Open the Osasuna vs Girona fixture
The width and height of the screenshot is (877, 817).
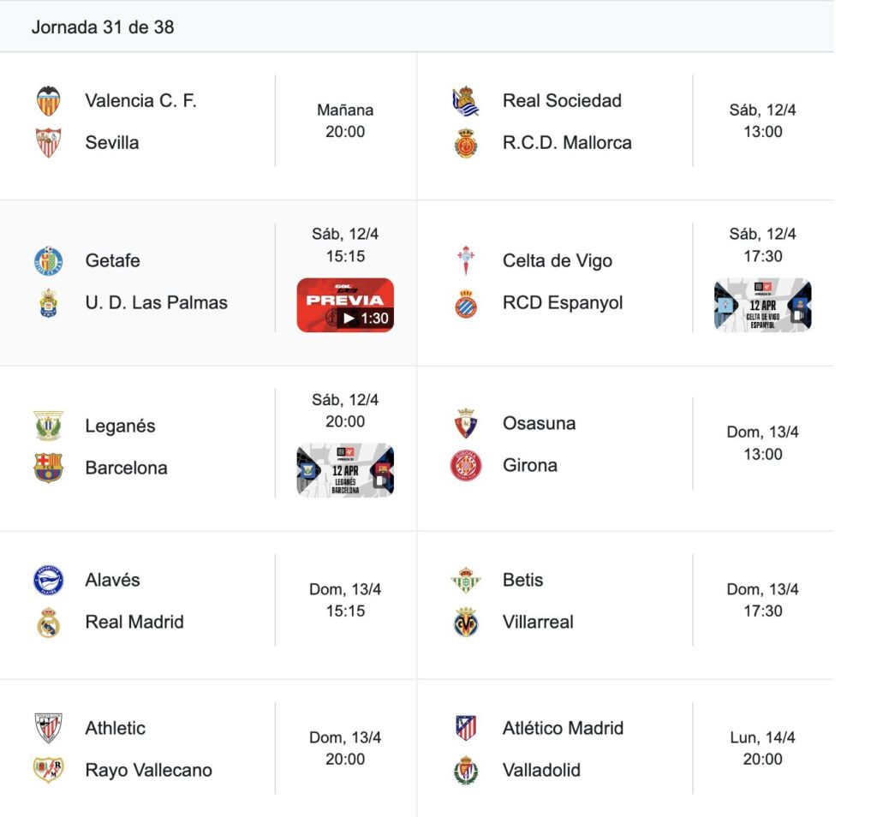(625, 444)
